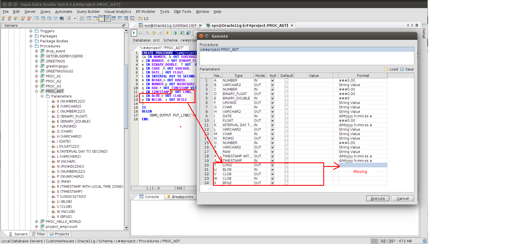Click the Connect server plug icon
Screen dimensions: 531x244
(x=23, y=18)
